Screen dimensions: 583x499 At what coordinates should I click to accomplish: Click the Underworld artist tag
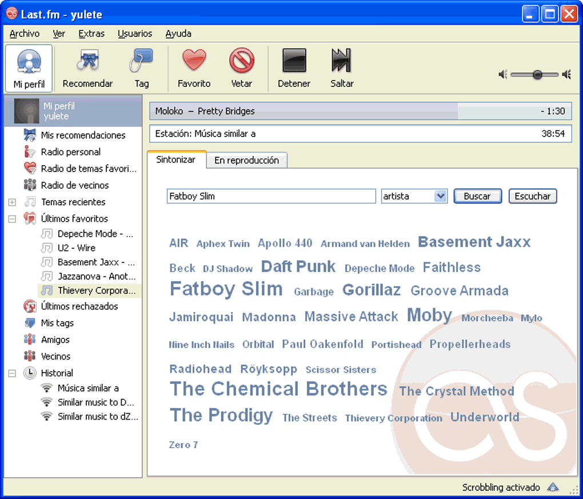(485, 417)
